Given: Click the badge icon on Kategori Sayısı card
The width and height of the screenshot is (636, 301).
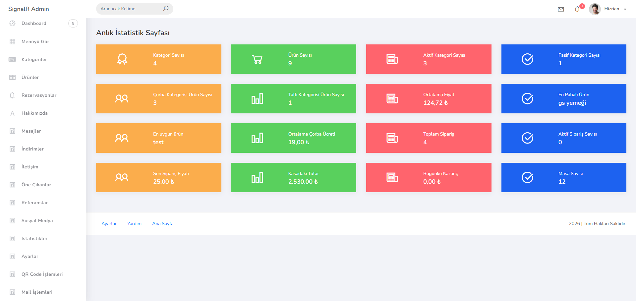Looking at the screenshot, I should coord(122,59).
